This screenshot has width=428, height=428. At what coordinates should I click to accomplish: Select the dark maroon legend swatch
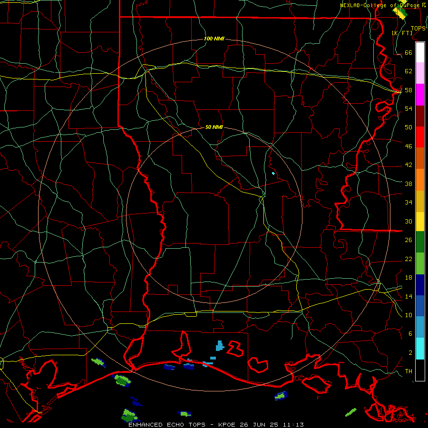click(420, 116)
